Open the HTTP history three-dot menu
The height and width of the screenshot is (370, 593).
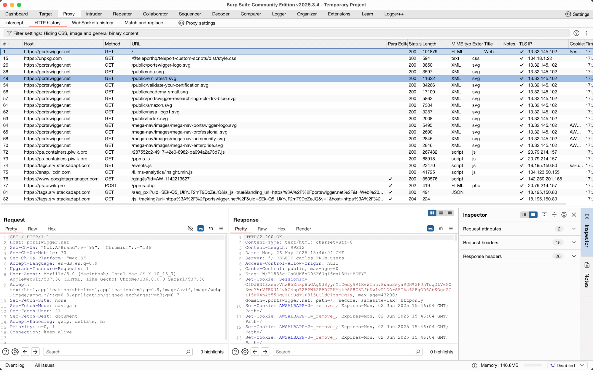click(586, 33)
